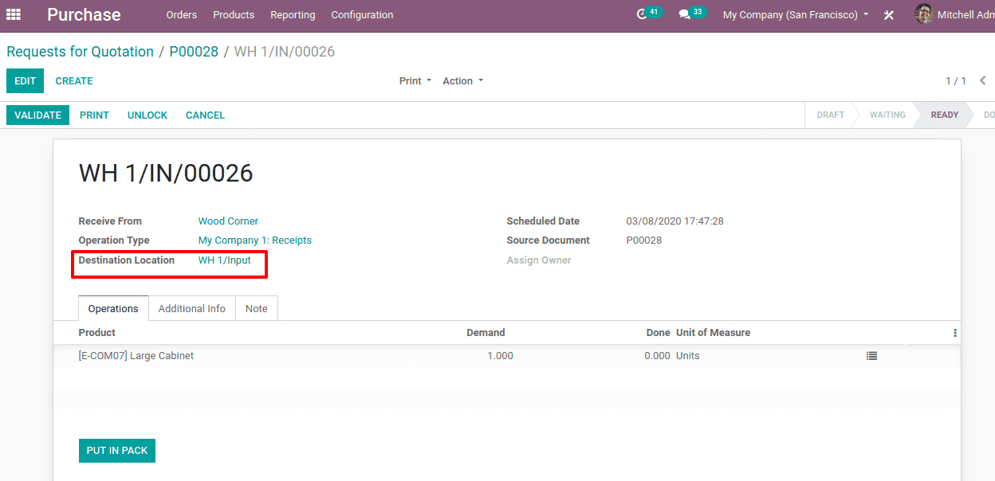Expand the Action dropdown

(x=463, y=81)
